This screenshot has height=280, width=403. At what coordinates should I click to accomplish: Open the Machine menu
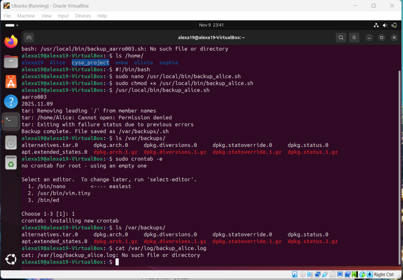point(26,16)
